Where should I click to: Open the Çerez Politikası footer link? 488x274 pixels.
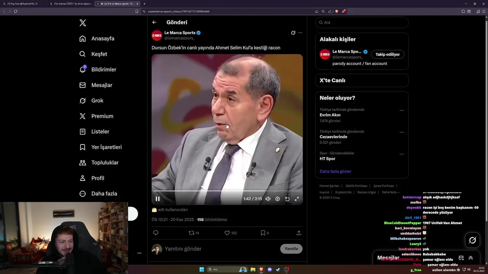[x=384, y=186]
